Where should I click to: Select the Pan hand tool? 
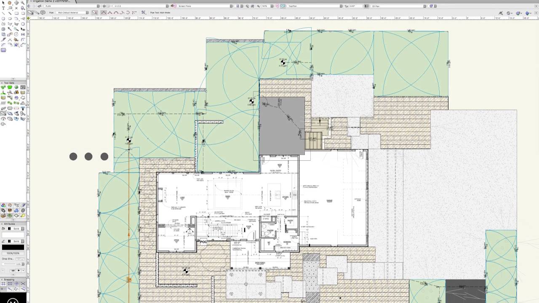10,3
